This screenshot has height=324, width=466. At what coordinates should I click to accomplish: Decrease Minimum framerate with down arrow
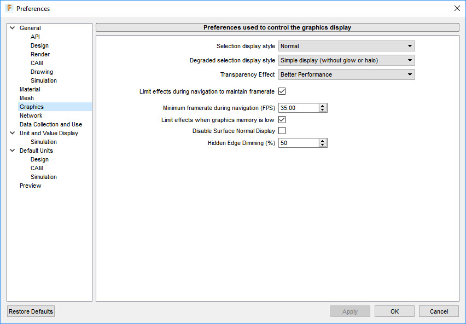click(x=323, y=110)
